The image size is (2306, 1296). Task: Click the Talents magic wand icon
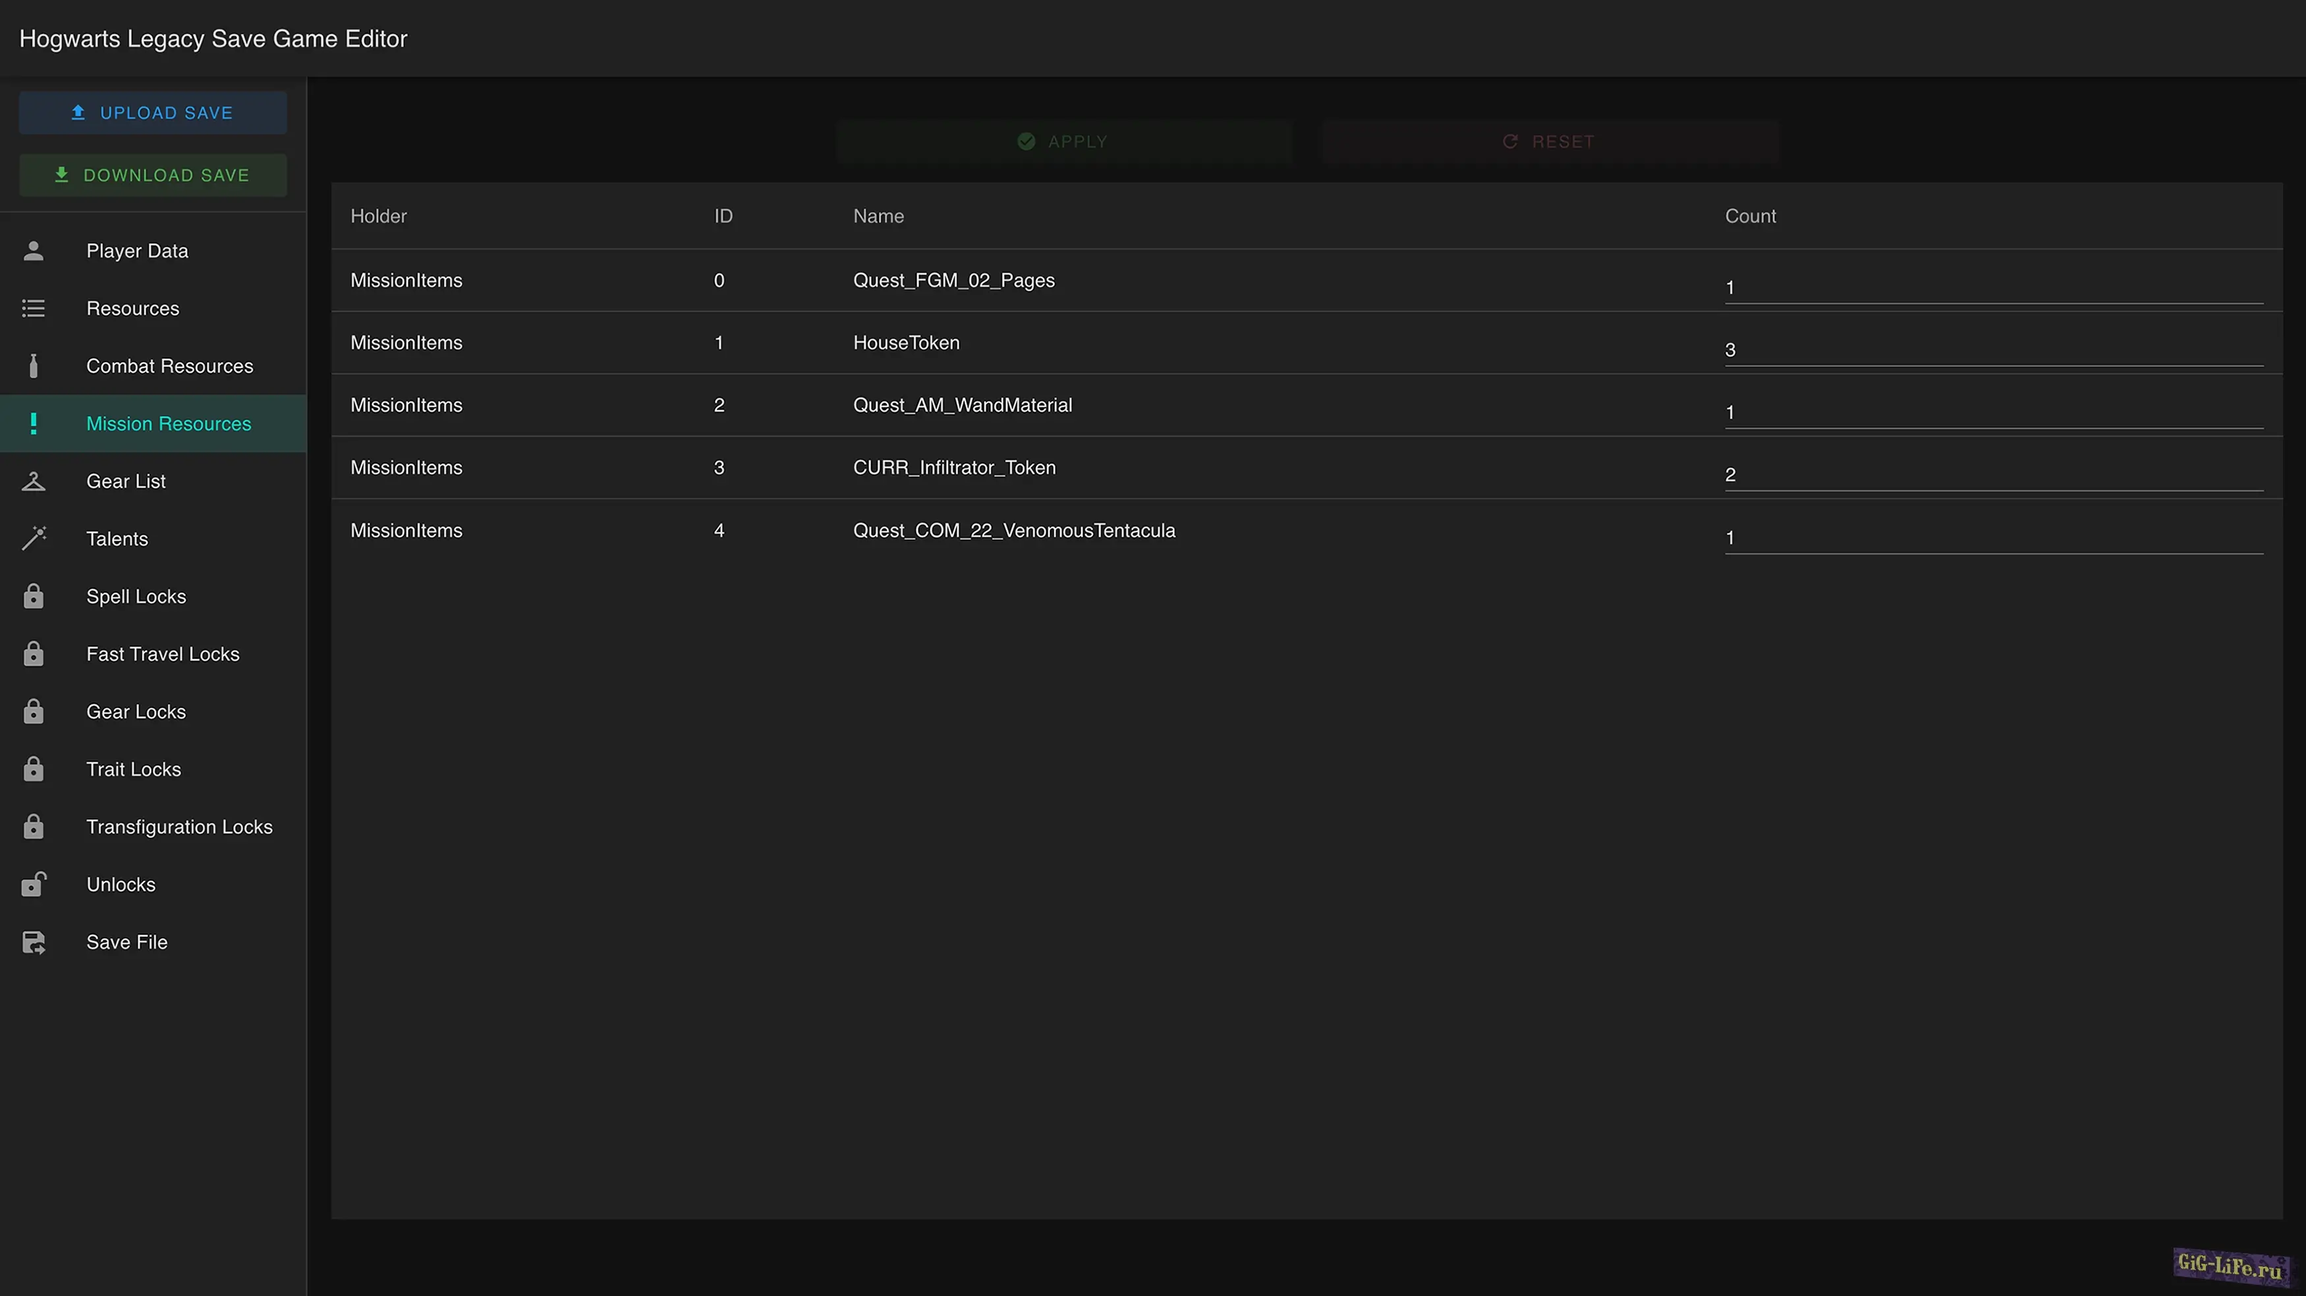click(x=33, y=539)
